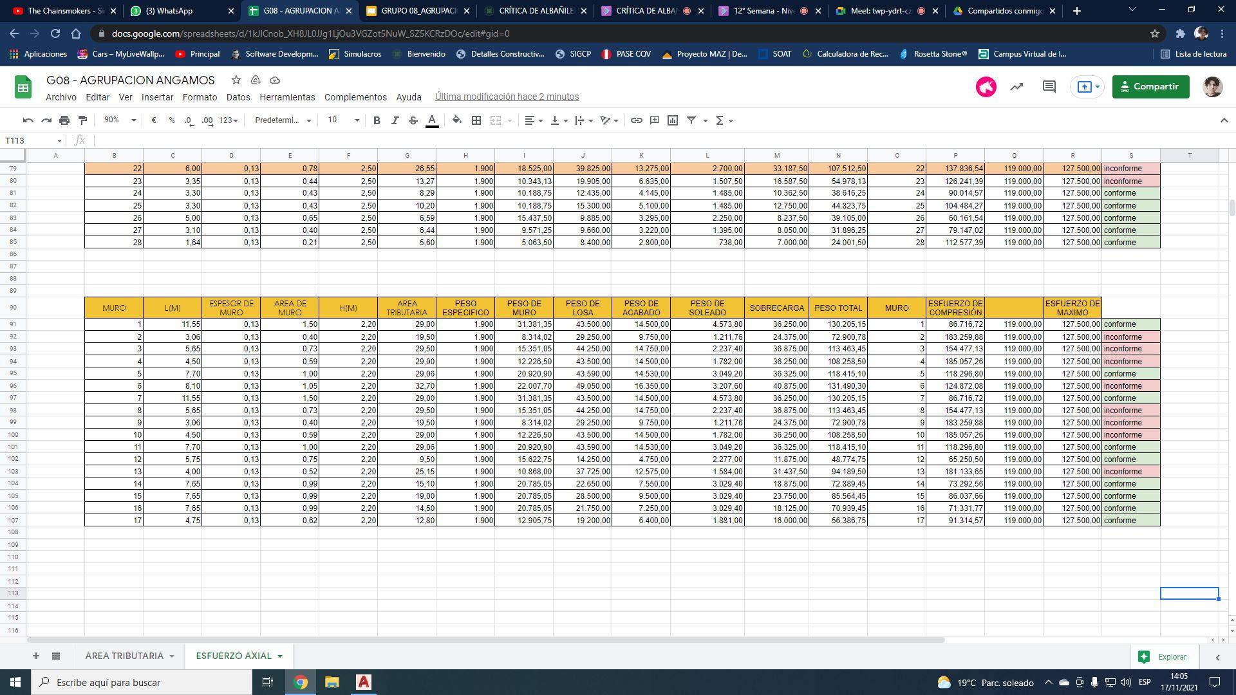This screenshot has height=695, width=1236.
Task: Star the G08 spreadsheet
Action: (236, 80)
